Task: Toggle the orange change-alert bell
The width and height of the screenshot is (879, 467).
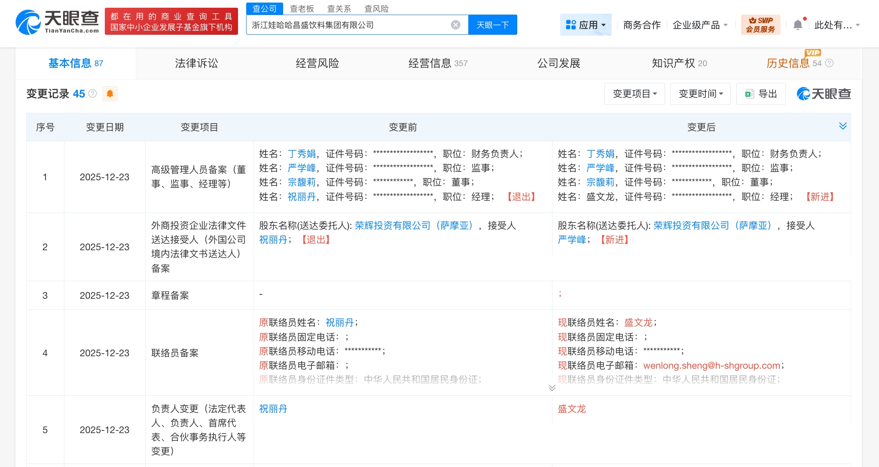Action: coord(110,94)
